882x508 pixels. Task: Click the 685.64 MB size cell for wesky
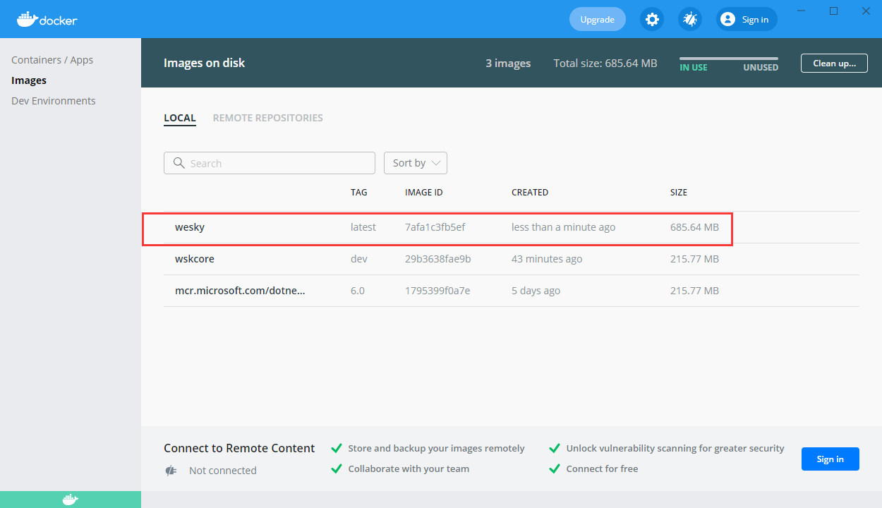695,227
